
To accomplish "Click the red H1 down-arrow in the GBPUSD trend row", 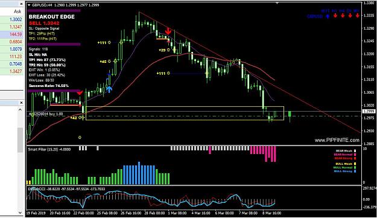I will click(335, 16).
